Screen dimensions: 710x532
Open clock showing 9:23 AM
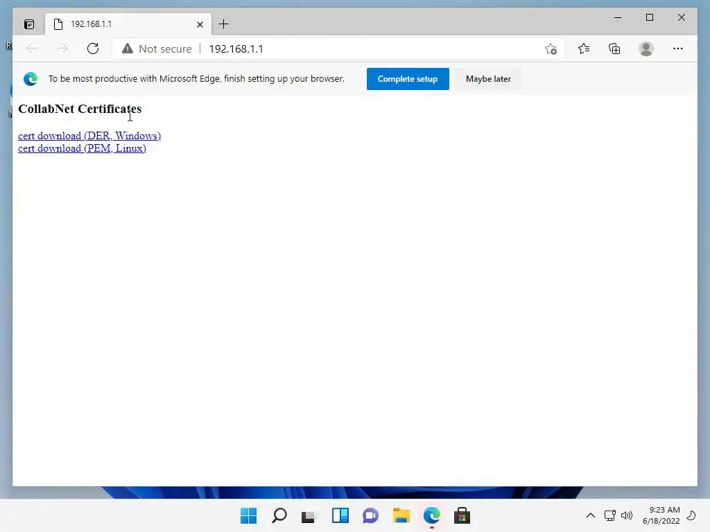(x=661, y=515)
